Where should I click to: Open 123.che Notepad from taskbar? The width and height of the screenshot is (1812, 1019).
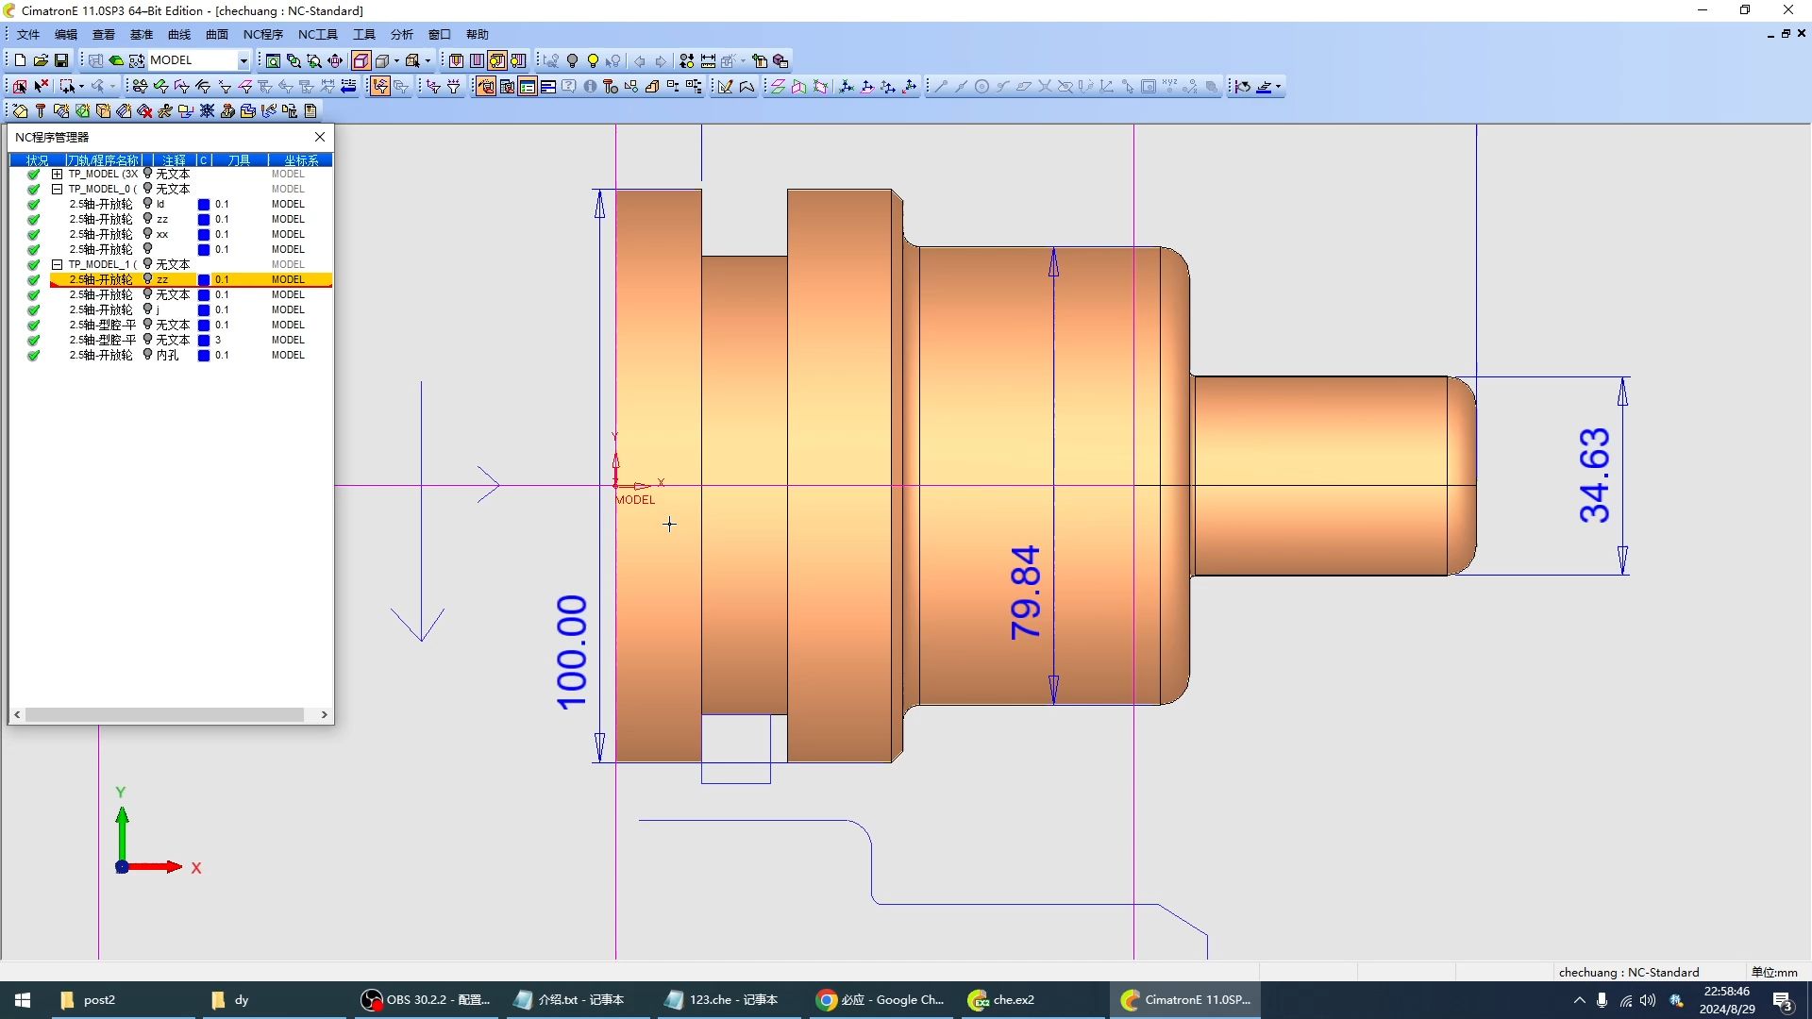tap(722, 1000)
